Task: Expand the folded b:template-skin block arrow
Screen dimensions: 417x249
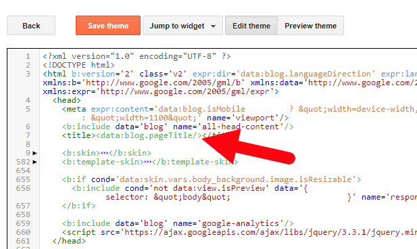Action: pyautogui.click(x=35, y=162)
